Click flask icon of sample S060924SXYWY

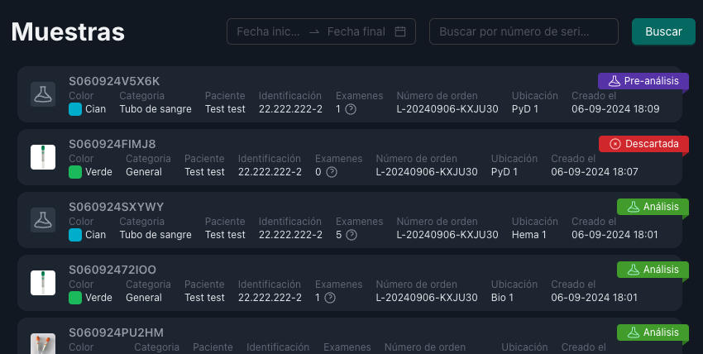[x=43, y=220]
